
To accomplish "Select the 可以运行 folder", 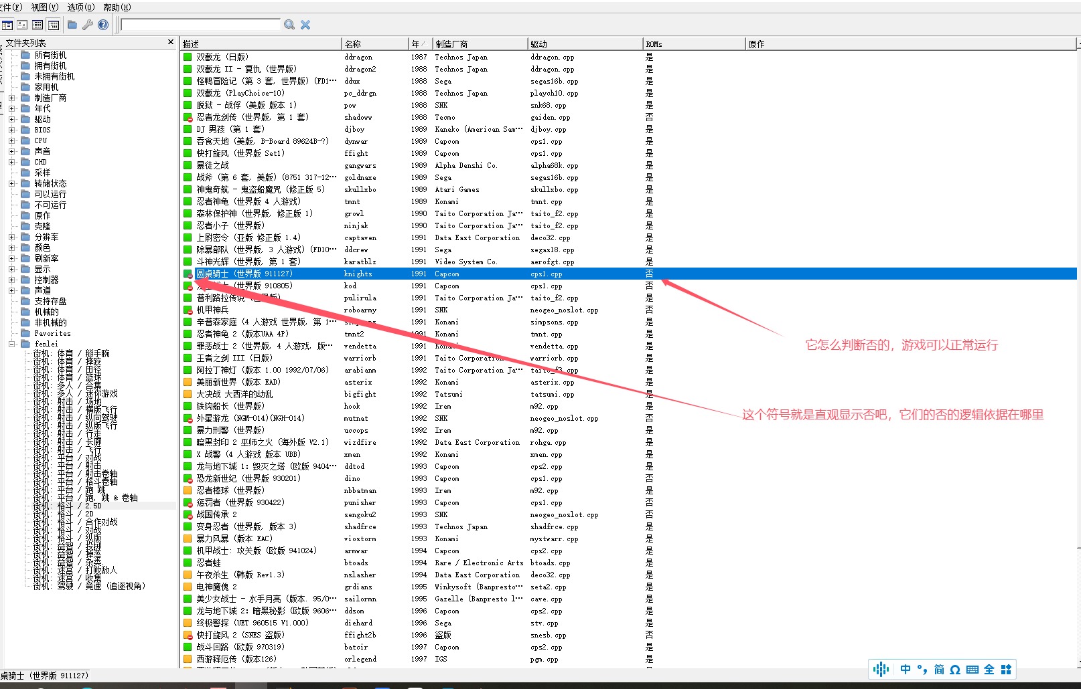I will click(x=50, y=194).
